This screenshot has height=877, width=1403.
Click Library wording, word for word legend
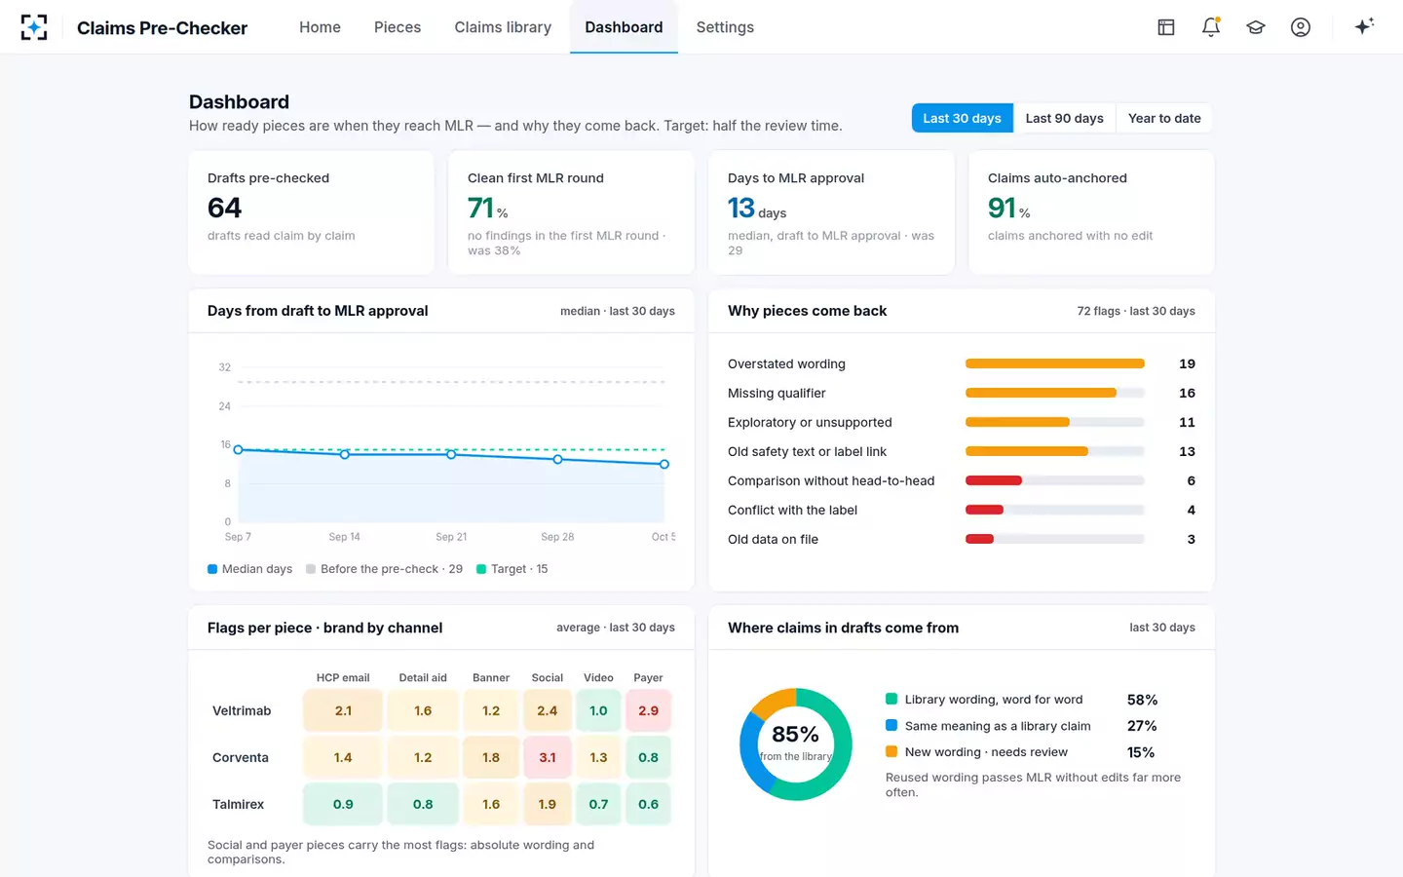click(993, 700)
